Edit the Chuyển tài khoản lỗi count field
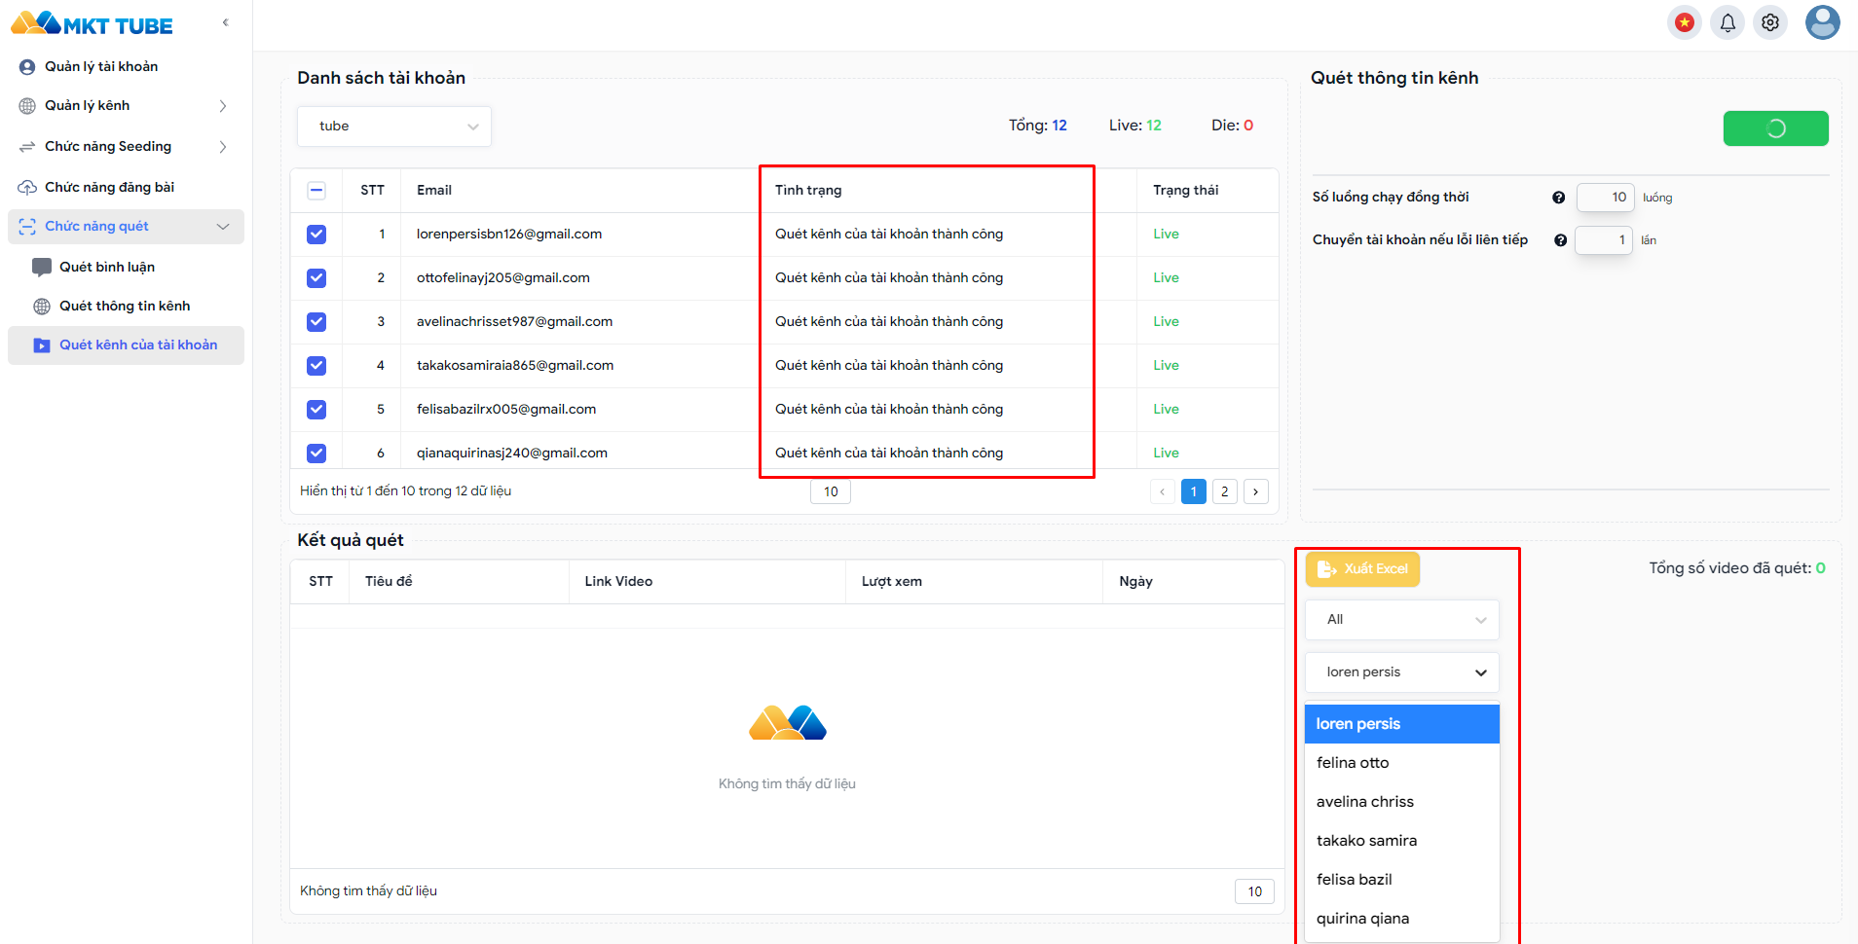 [x=1604, y=240]
